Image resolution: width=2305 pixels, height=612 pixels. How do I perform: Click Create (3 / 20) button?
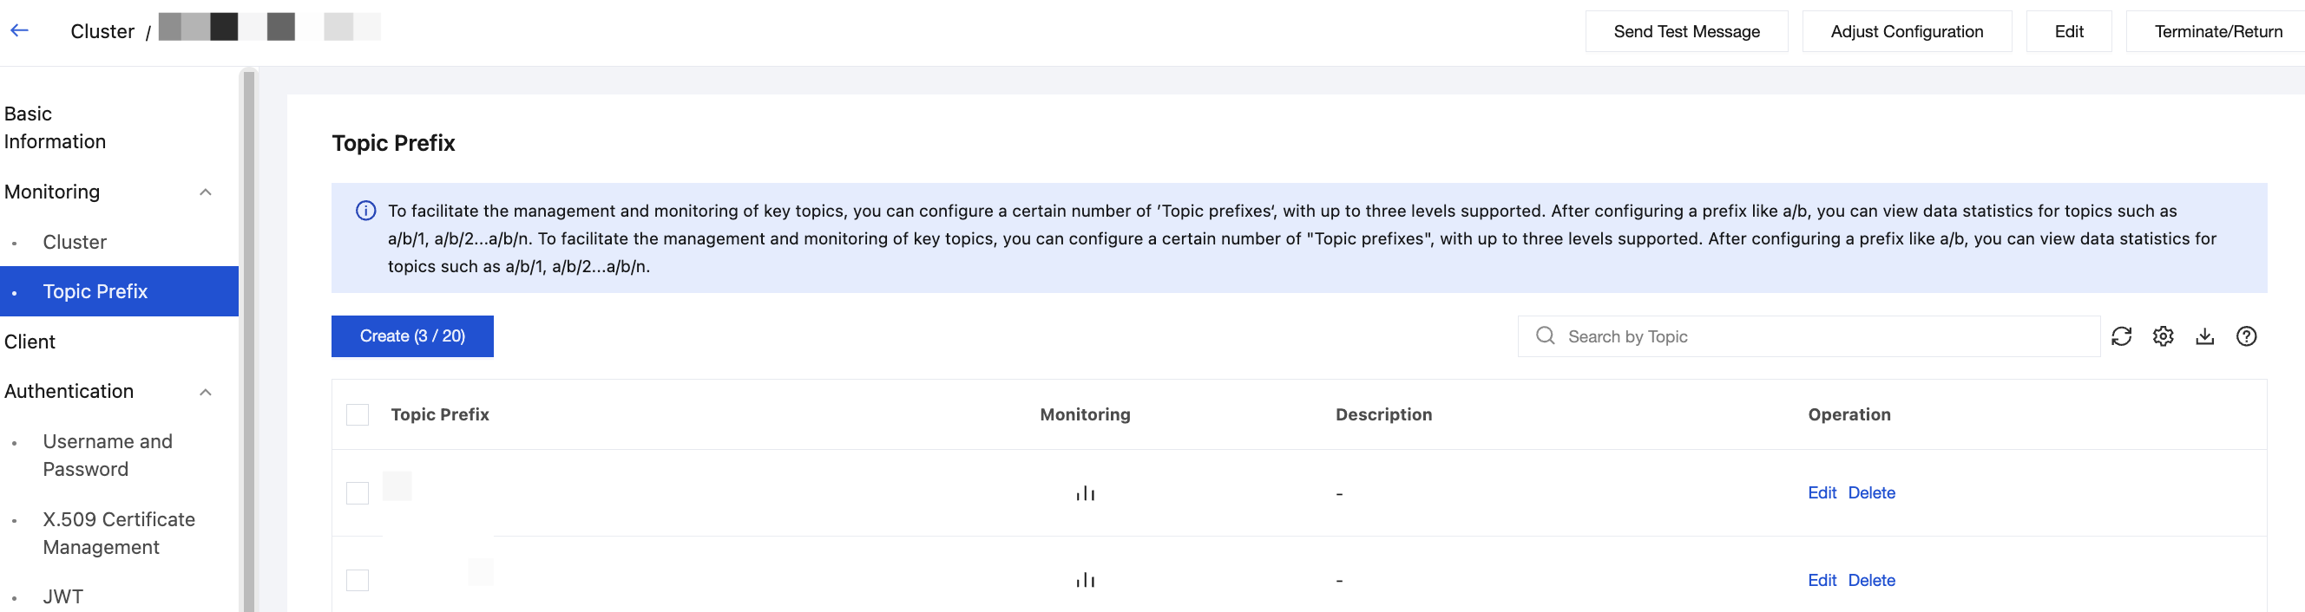tap(411, 336)
